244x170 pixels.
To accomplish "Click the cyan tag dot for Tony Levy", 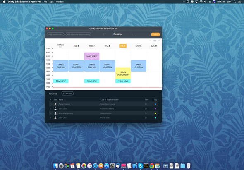I will click(x=155, y=118).
